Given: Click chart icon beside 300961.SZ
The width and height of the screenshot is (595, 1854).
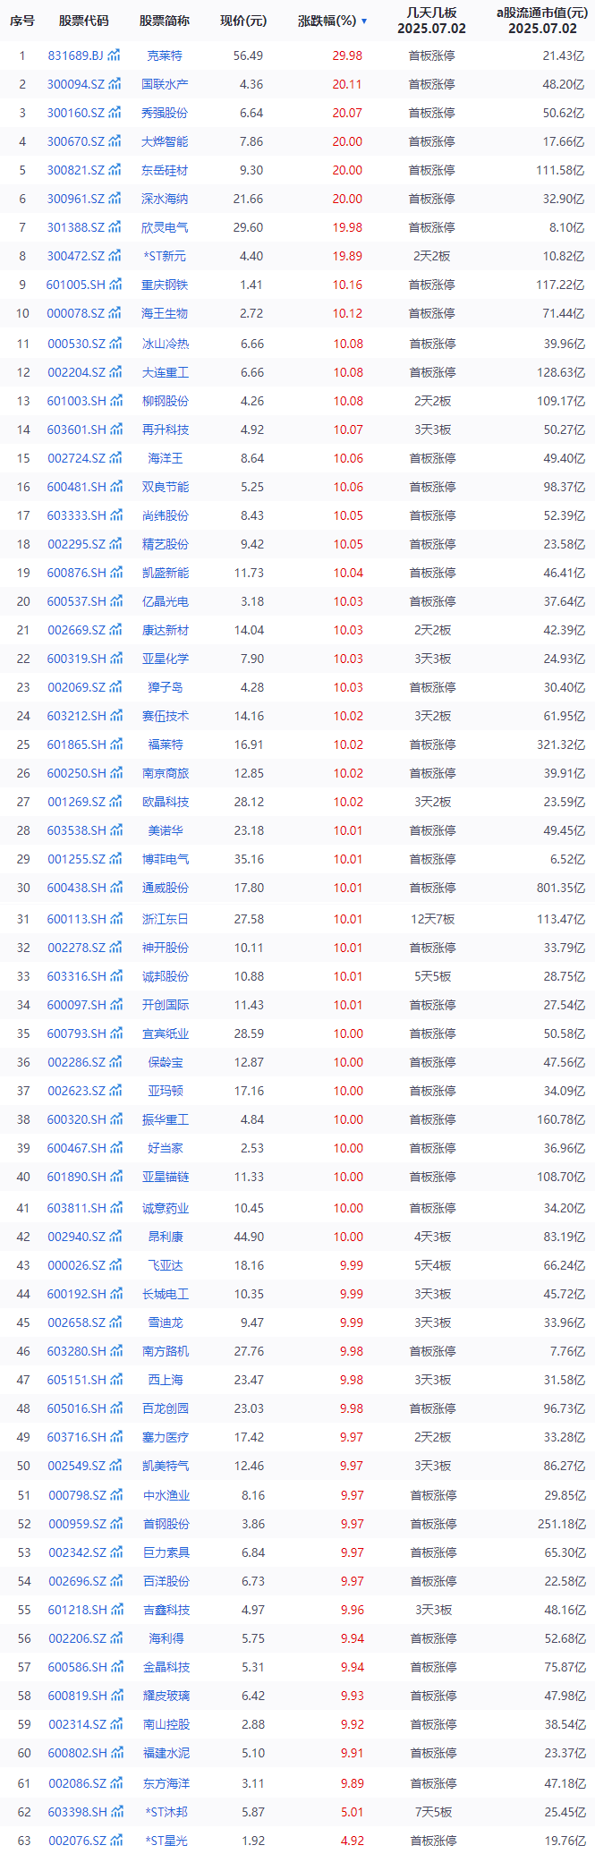Looking at the screenshot, I should tap(114, 199).
